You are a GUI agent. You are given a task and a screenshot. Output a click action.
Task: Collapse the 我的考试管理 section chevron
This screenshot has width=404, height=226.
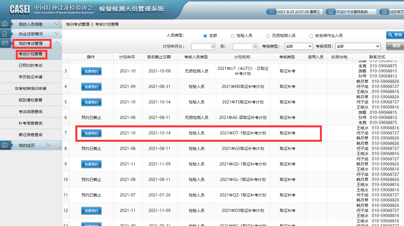pos(57,43)
